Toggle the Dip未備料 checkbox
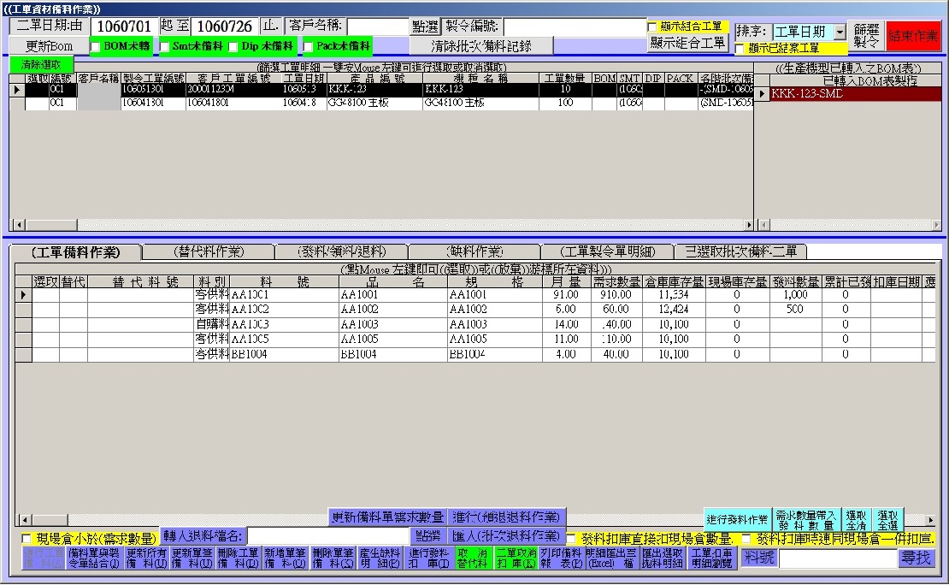949x585 pixels. point(233,47)
